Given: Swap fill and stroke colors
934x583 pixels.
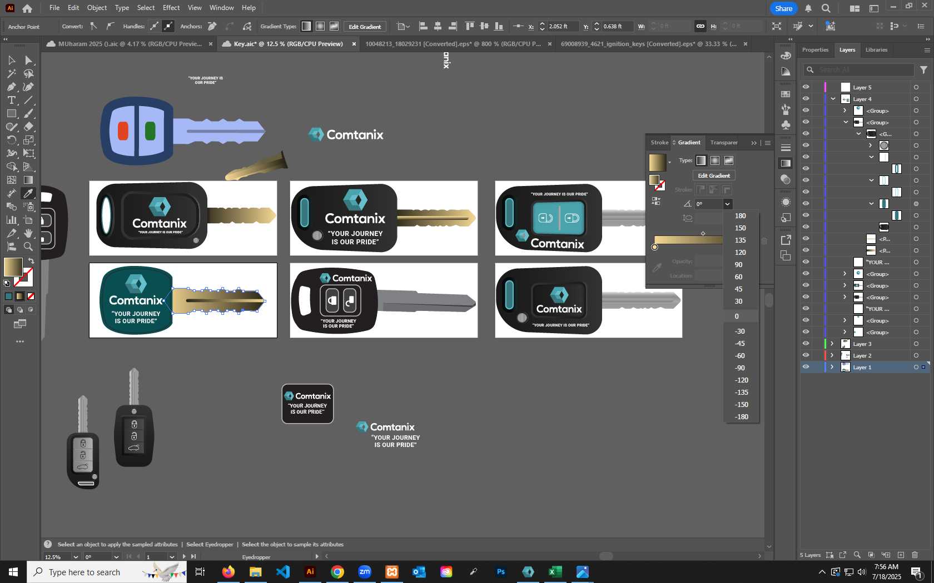Looking at the screenshot, I should [31, 261].
